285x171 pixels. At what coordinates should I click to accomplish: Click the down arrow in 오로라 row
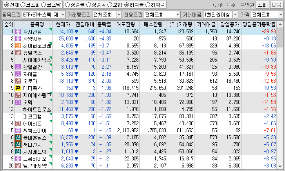tap(76, 81)
